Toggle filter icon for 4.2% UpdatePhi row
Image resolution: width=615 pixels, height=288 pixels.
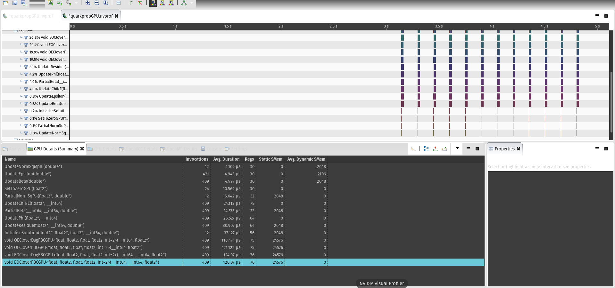(x=26, y=74)
